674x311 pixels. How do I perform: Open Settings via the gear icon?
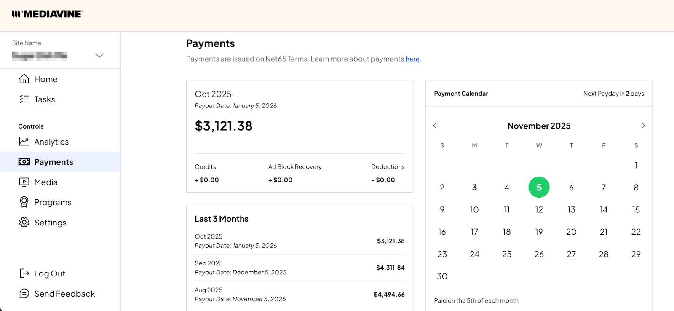click(24, 223)
